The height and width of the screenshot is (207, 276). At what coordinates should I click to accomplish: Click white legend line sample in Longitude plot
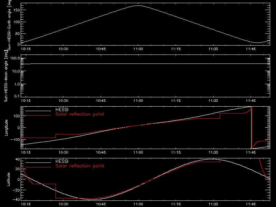point(38,111)
